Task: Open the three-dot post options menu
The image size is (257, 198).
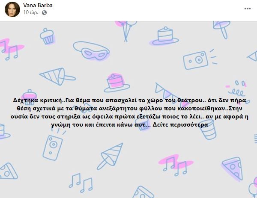Action: point(248,9)
